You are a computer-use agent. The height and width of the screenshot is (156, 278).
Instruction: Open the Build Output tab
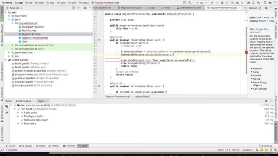point(23,101)
